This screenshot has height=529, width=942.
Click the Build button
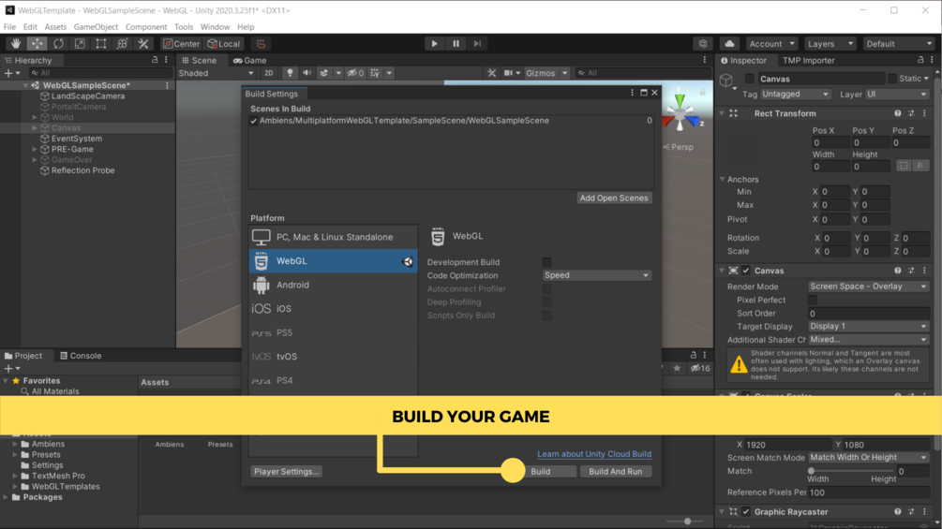541,472
